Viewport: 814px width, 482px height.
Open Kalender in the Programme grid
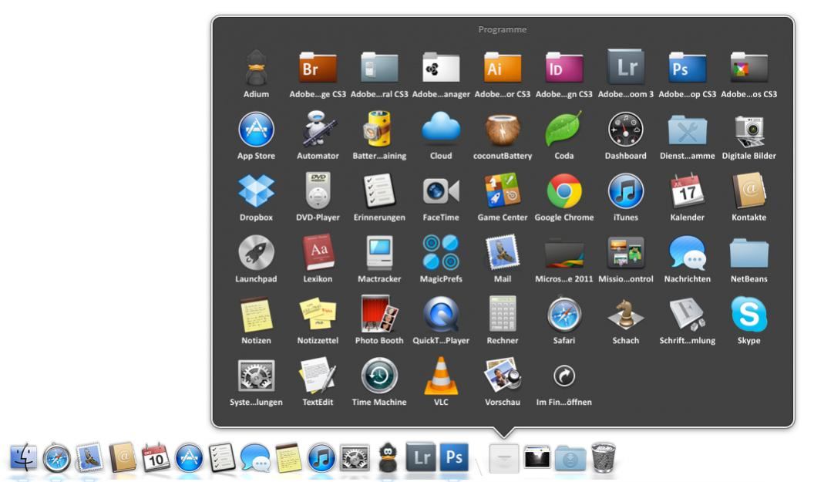click(688, 191)
